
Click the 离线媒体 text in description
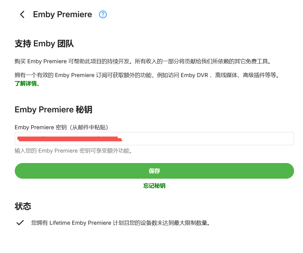226,75
